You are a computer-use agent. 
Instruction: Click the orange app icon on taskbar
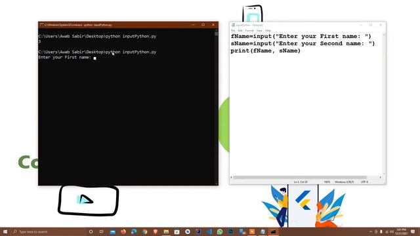pos(252,231)
